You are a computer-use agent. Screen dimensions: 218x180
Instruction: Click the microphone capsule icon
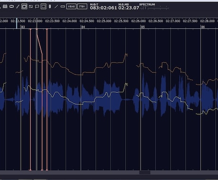pyautogui.click(x=50, y=7)
